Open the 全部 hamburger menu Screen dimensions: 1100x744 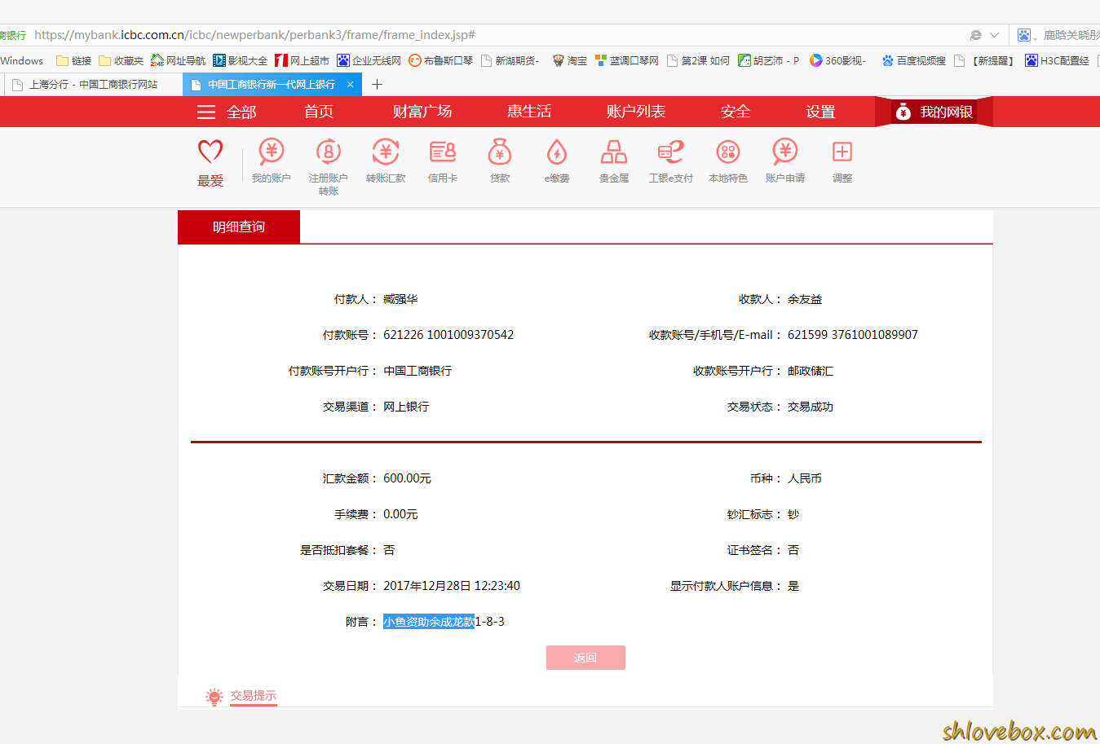point(227,112)
